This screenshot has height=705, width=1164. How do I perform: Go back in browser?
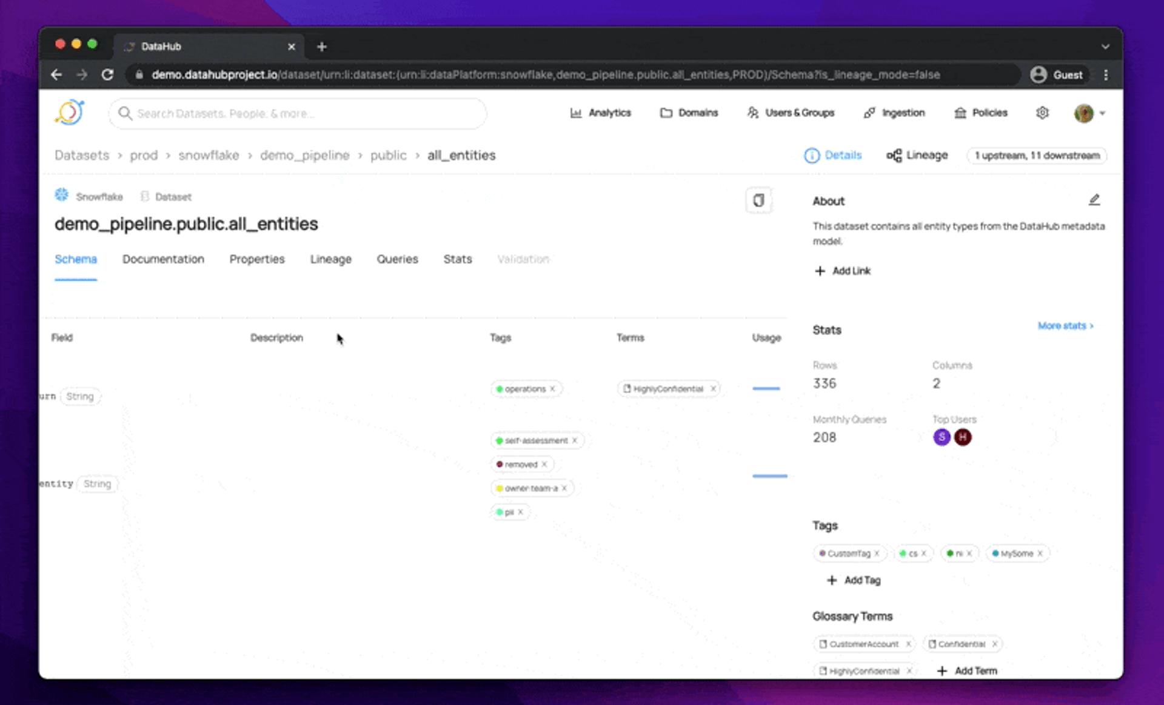tap(56, 74)
